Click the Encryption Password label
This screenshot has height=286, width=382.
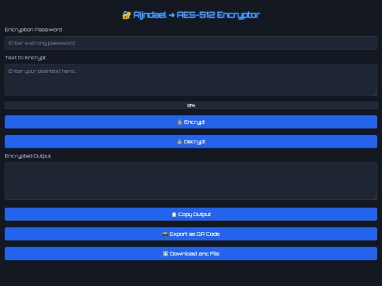point(34,30)
